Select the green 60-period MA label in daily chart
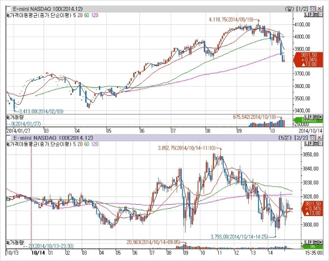The width and height of the screenshot is (329, 261). 87,15
